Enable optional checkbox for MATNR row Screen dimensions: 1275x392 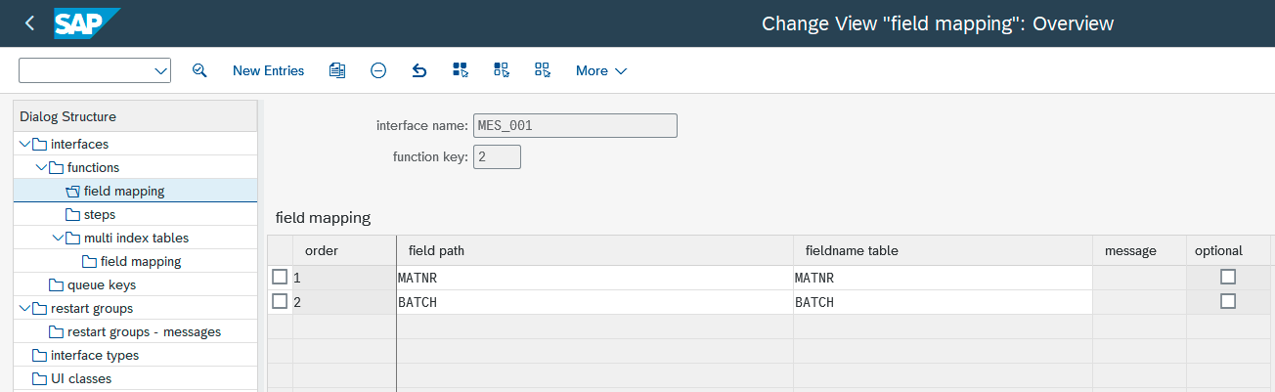coord(1228,278)
